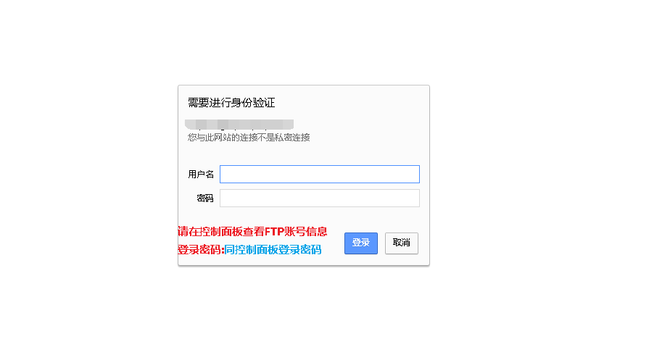The height and width of the screenshot is (360, 670).
Task: Click 控制面板 in the red FTP hint
Action: (x=221, y=232)
